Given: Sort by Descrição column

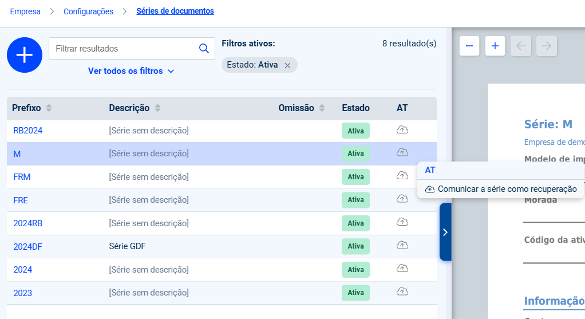Looking at the screenshot, I should [x=158, y=108].
